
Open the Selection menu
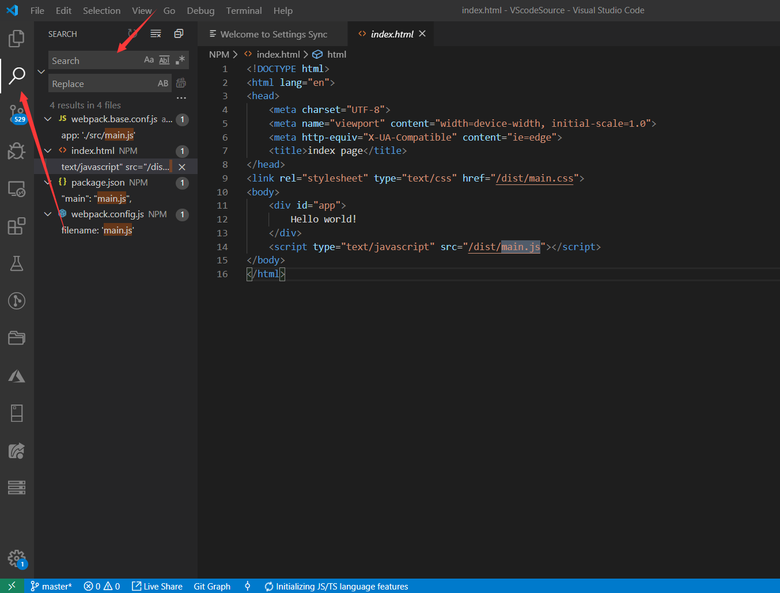(x=101, y=10)
